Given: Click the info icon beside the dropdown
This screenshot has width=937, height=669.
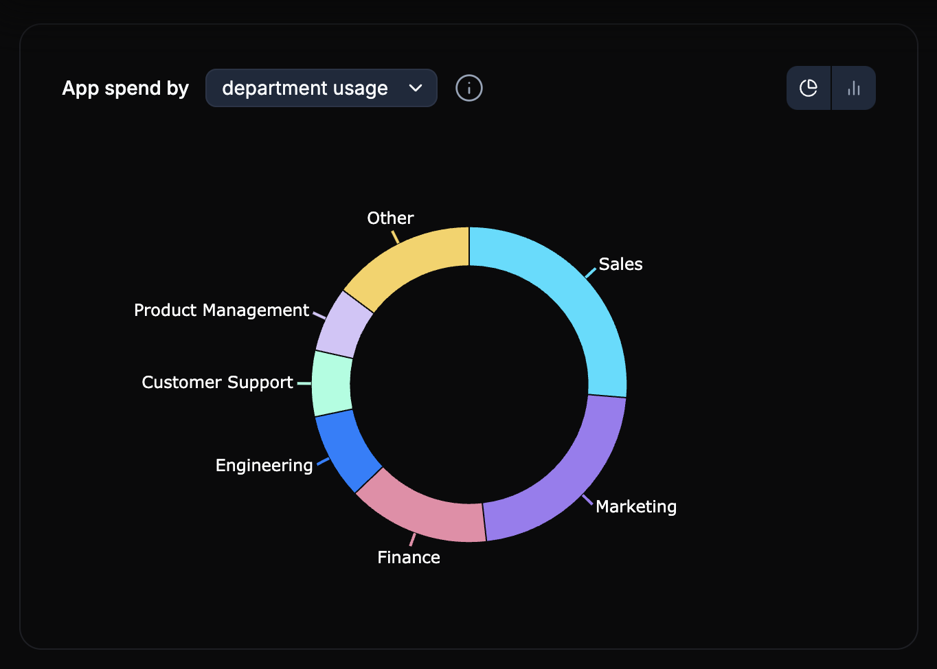Looking at the screenshot, I should click(x=469, y=88).
